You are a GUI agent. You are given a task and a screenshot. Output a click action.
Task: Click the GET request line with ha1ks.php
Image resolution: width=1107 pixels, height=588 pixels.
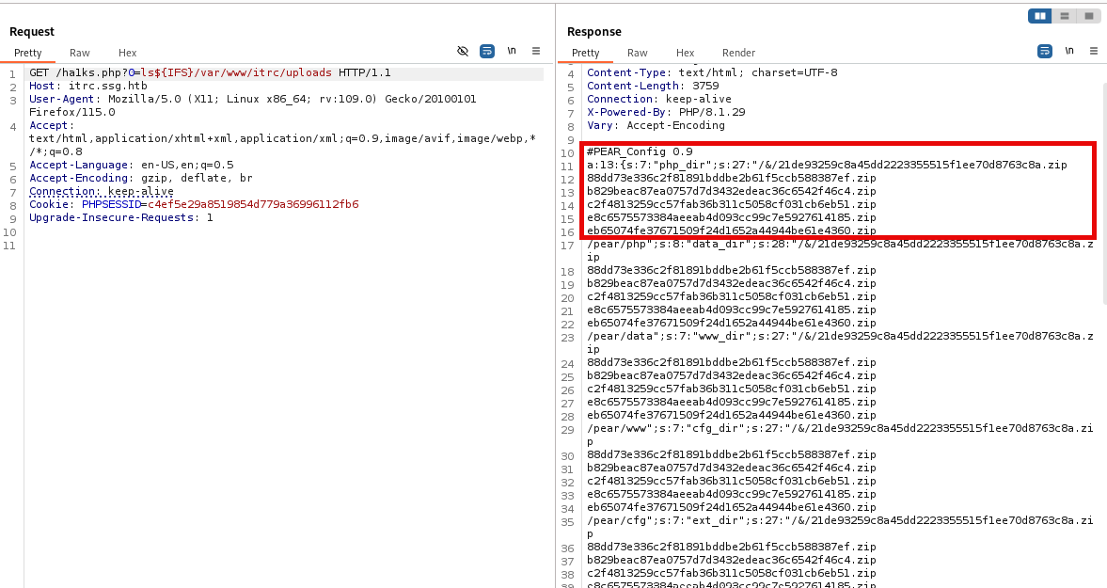(x=210, y=72)
